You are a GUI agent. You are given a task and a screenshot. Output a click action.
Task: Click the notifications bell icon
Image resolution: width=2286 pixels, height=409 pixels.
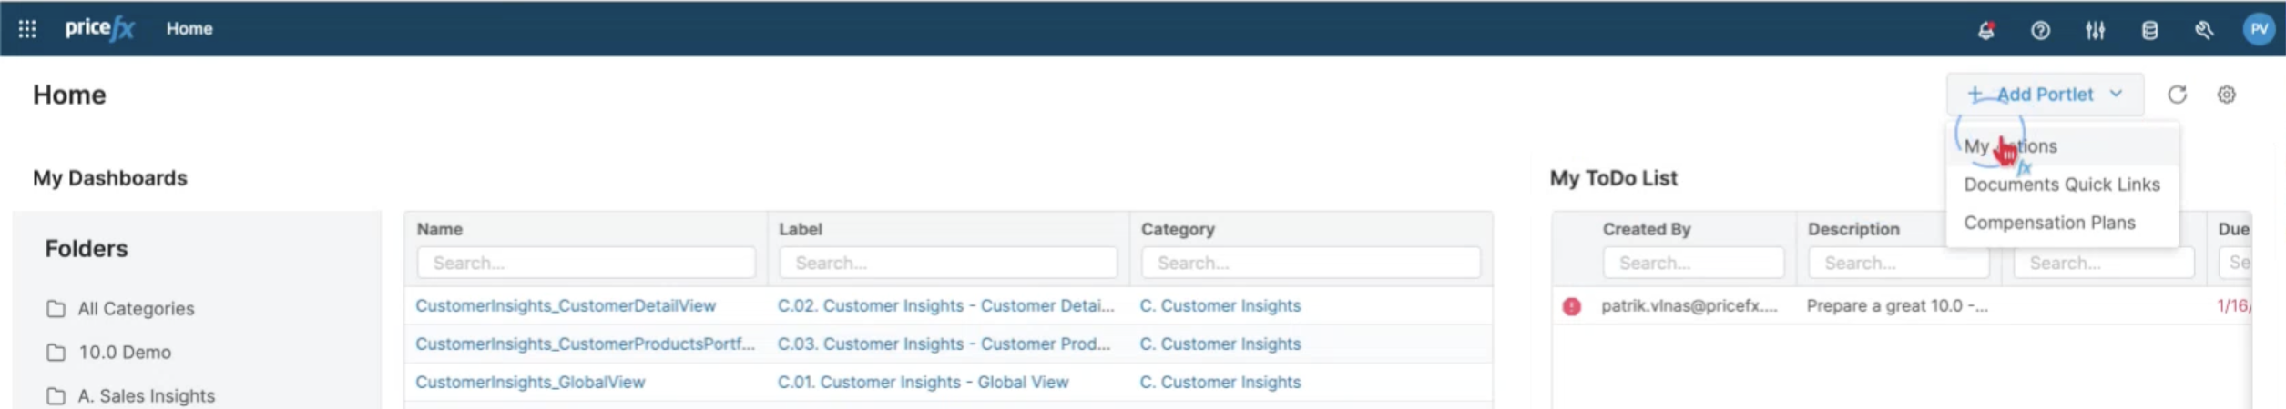[1986, 30]
